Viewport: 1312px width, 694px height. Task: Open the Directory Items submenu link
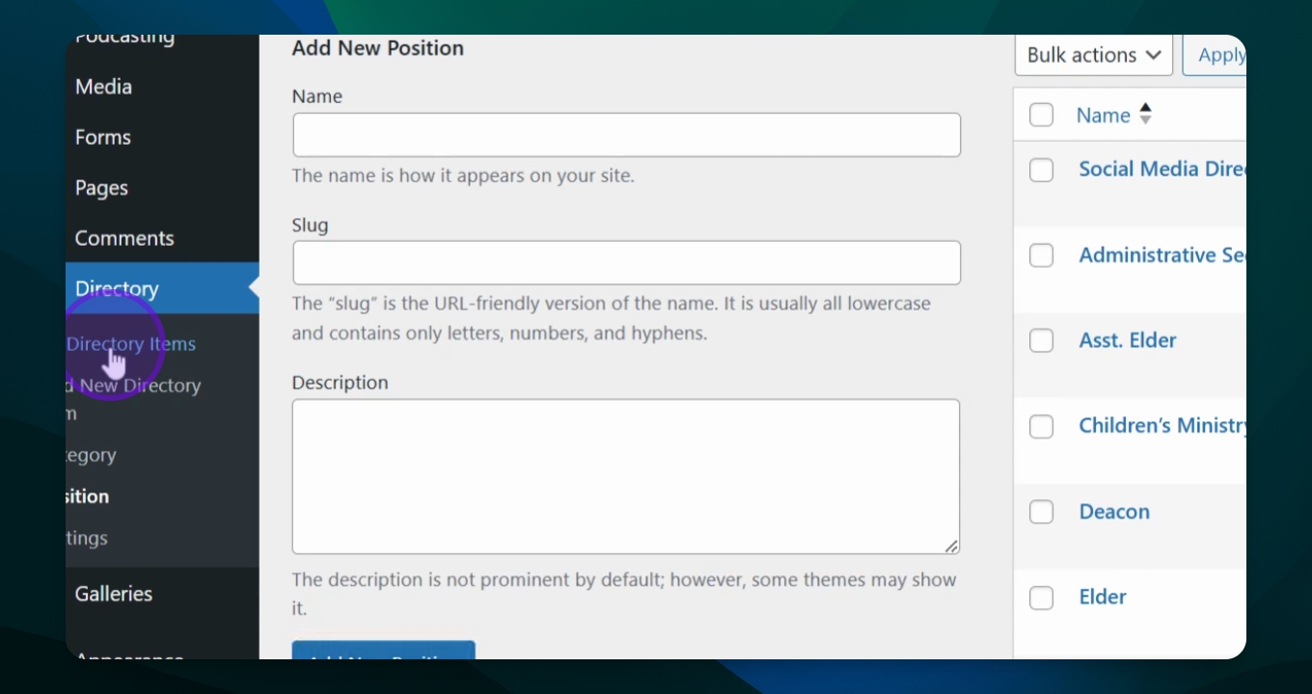(131, 344)
